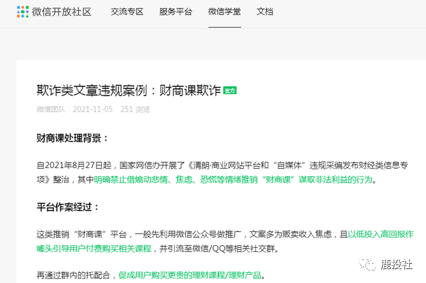Click the 微信开放社区 colorful logo icon
Viewport: 426px width, 283px height.
pyautogui.click(x=23, y=12)
